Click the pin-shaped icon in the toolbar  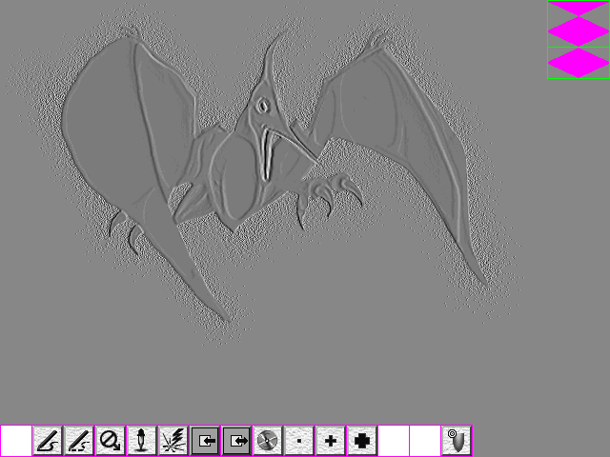[x=457, y=441]
